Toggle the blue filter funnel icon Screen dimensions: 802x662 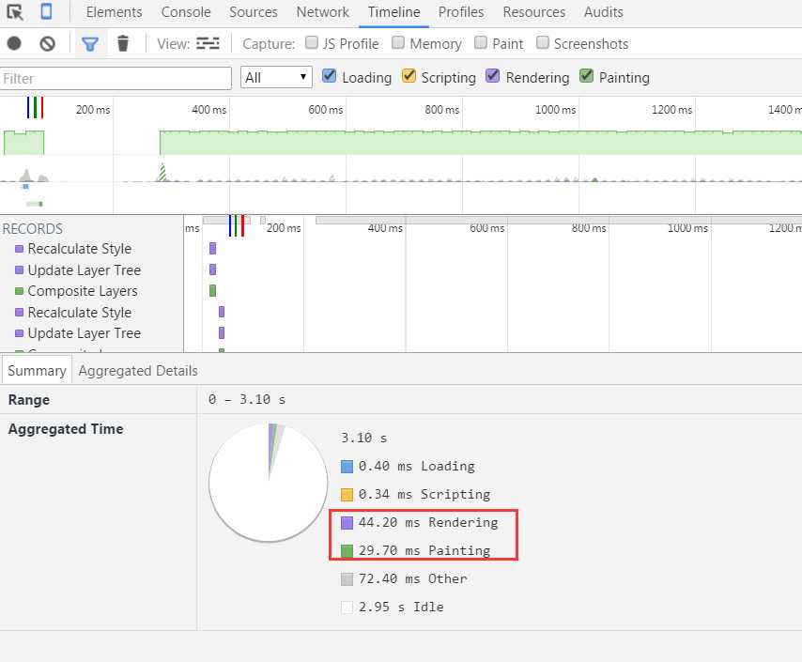coord(90,44)
